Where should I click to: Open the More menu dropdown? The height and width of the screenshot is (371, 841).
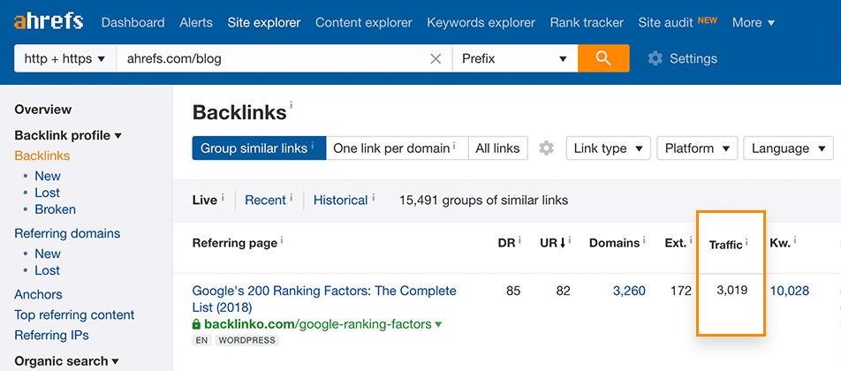click(754, 22)
